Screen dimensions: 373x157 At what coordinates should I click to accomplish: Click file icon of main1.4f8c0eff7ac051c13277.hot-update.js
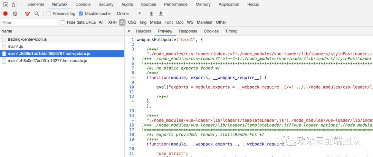[x=4, y=61]
